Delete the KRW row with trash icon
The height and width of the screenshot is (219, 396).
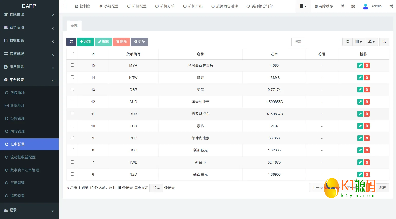[367, 78]
